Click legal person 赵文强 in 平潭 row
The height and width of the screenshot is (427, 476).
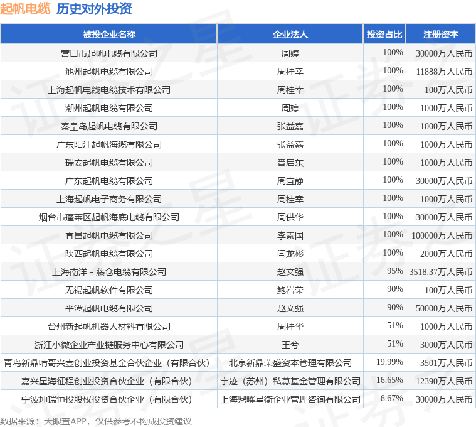290,308
